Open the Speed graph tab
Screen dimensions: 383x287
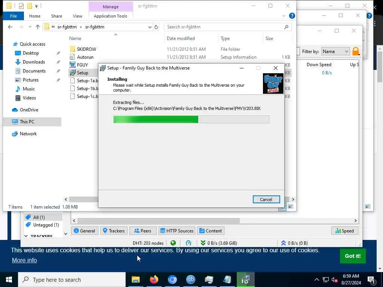(x=344, y=231)
